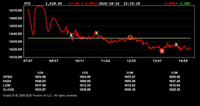Click the yellow X marker near 1626

coord(176,45)
